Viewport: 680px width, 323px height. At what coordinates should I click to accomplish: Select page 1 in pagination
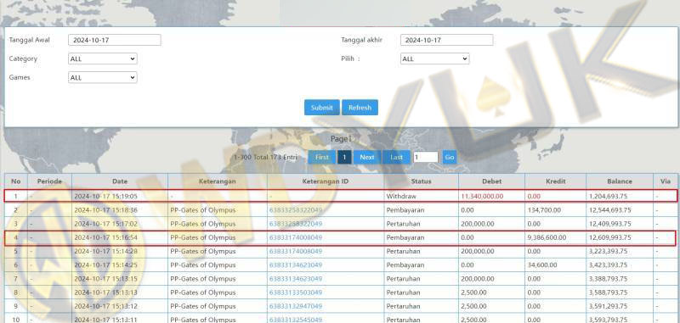(x=344, y=157)
